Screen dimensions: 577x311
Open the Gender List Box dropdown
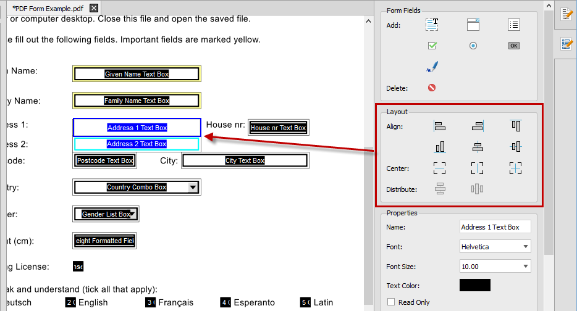132,214
